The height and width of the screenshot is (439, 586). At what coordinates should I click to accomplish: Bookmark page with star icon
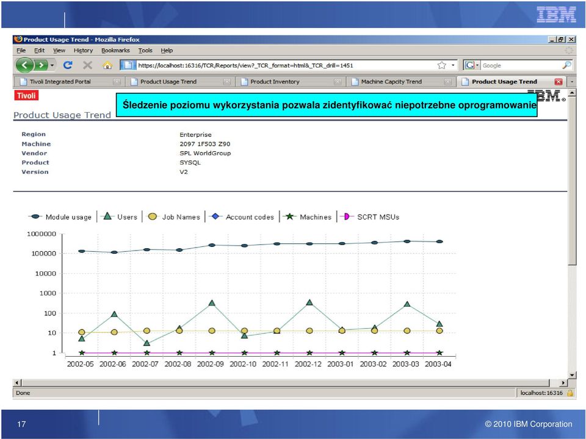click(x=442, y=65)
